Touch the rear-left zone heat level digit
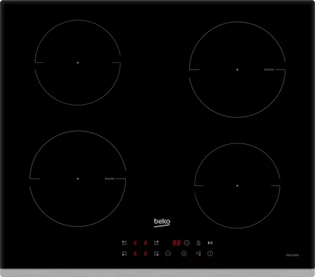Viewport: 315px width, 277px height. 135,243
